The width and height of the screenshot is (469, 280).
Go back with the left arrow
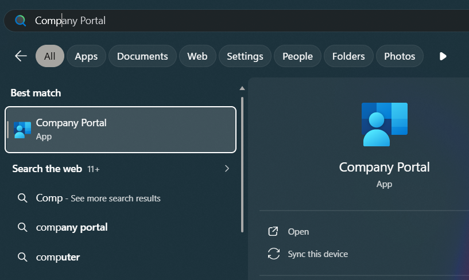coord(21,56)
